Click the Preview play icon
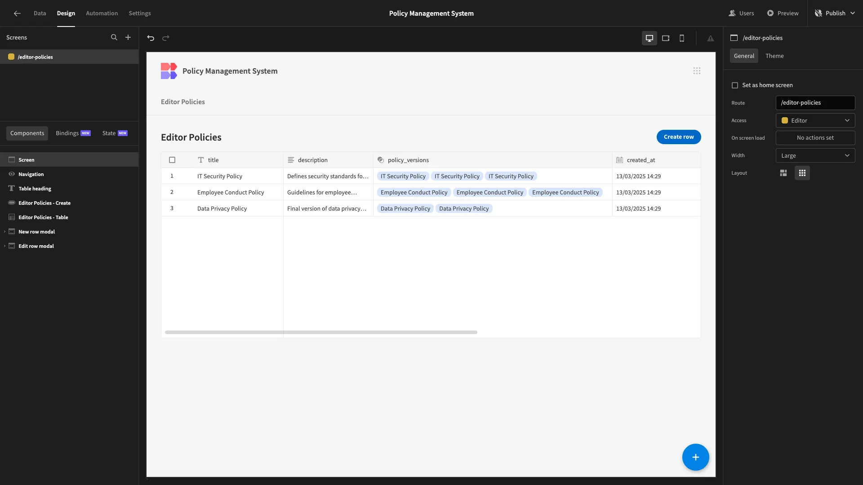Screen dimensions: 863x485 click(770, 13)
